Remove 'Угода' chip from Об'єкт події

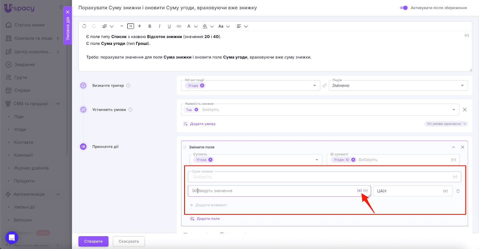pyautogui.click(x=202, y=86)
